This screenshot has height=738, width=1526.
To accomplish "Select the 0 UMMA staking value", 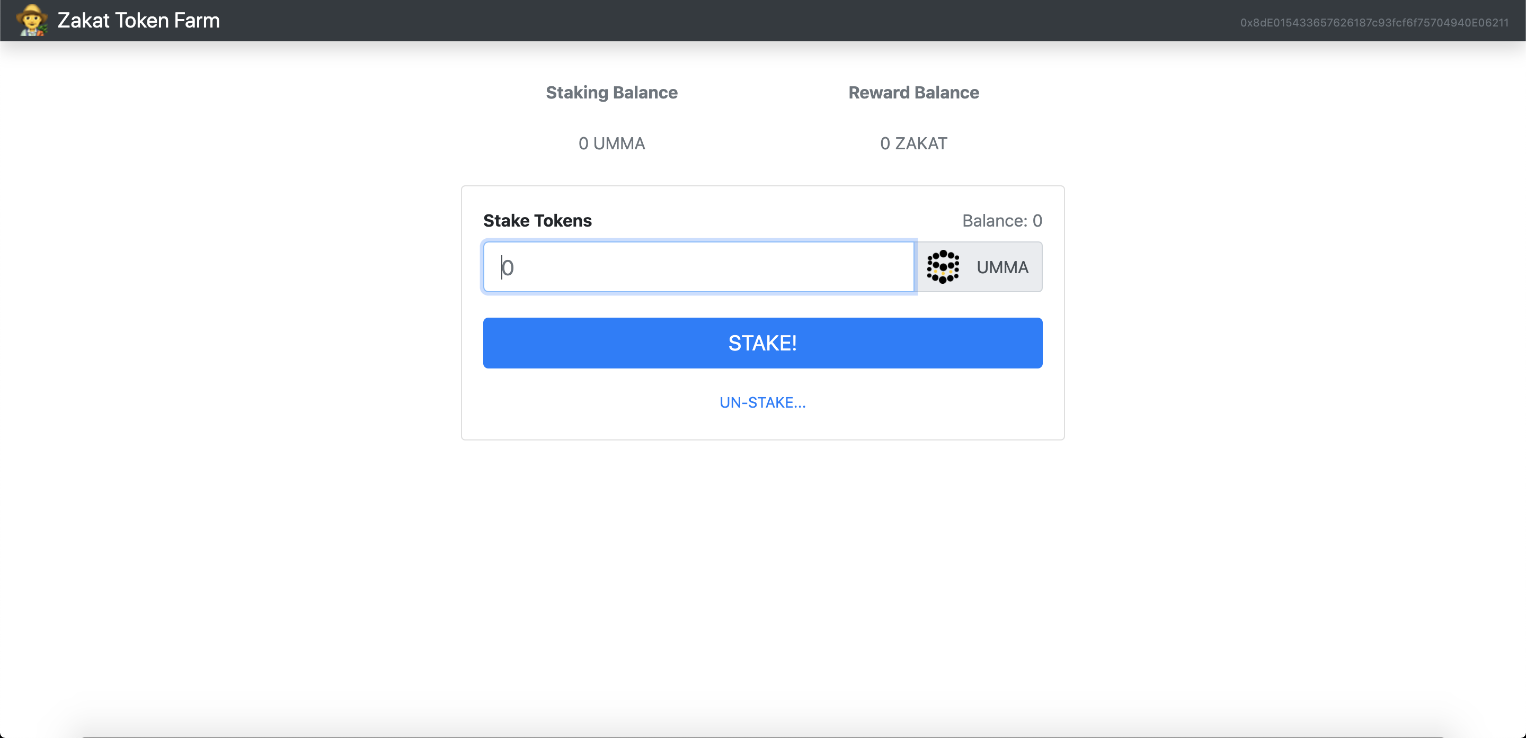I will tap(611, 143).
